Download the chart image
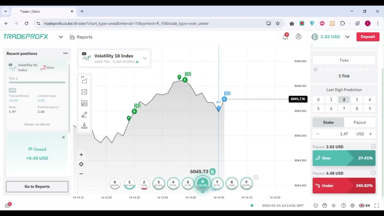 pos(84,126)
